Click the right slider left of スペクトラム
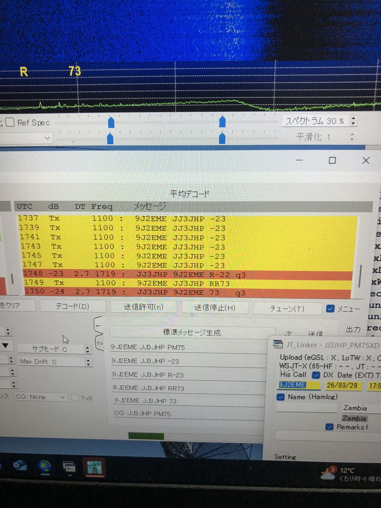This screenshot has width=381, height=508. pyautogui.click(x=222, y=123)
